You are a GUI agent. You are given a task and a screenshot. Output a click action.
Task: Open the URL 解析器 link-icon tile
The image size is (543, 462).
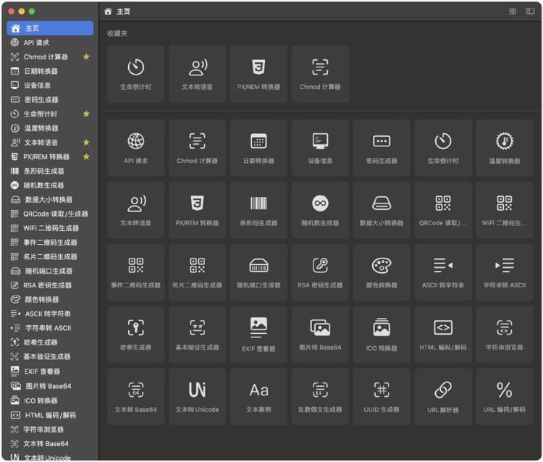click(x=443, y=395)
